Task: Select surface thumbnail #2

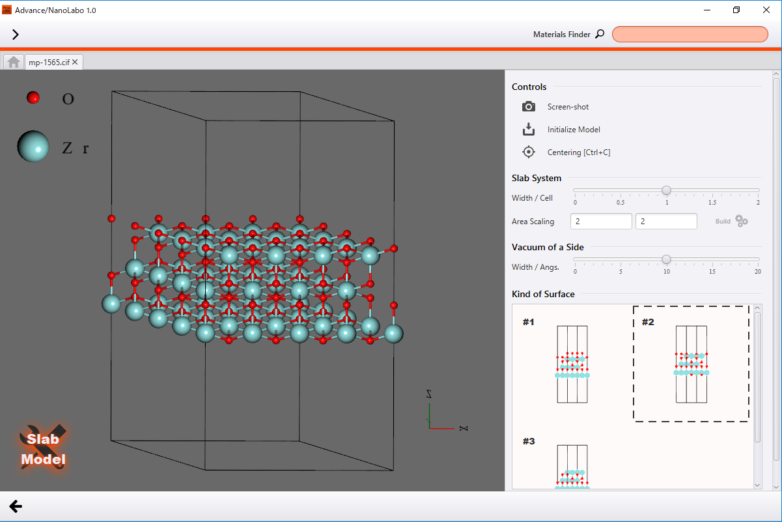Action: point(691,364)
